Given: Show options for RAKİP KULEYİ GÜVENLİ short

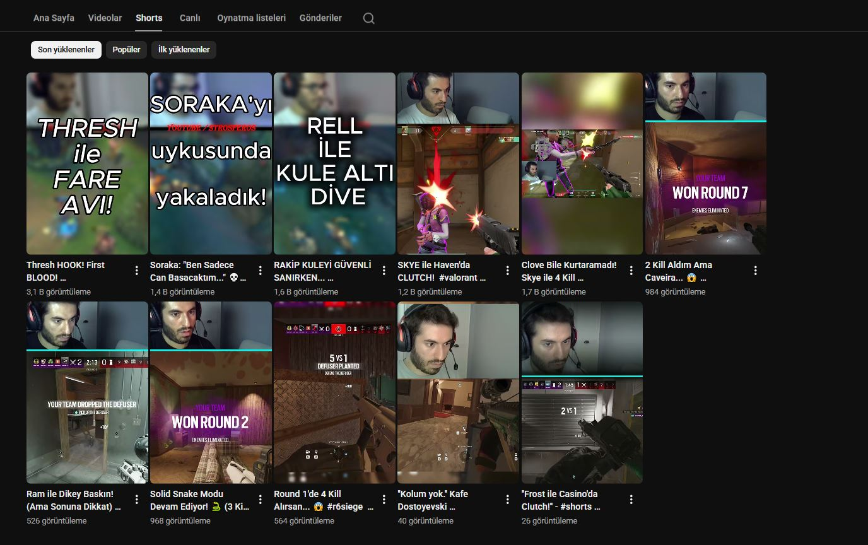Looking at the screenshot, I should click(384, 271).
